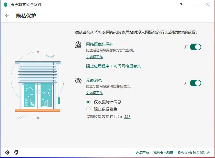Click the 443 data collection attempts count
The height and width of the screenshot is (158, 215).
pos(127,117)
